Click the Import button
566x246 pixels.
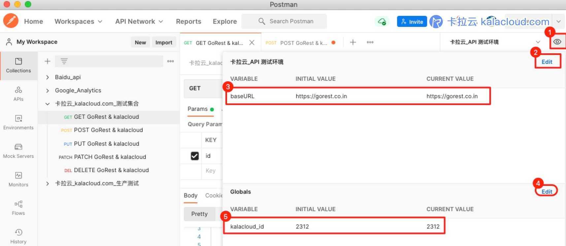(164, 42)
